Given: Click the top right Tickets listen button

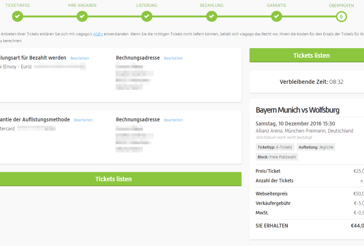Looking at the screenshot, I should point(306,55).
